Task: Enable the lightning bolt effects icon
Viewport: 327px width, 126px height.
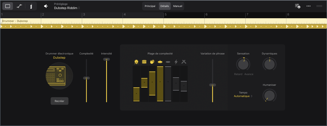Action: [x=176, y=62]
